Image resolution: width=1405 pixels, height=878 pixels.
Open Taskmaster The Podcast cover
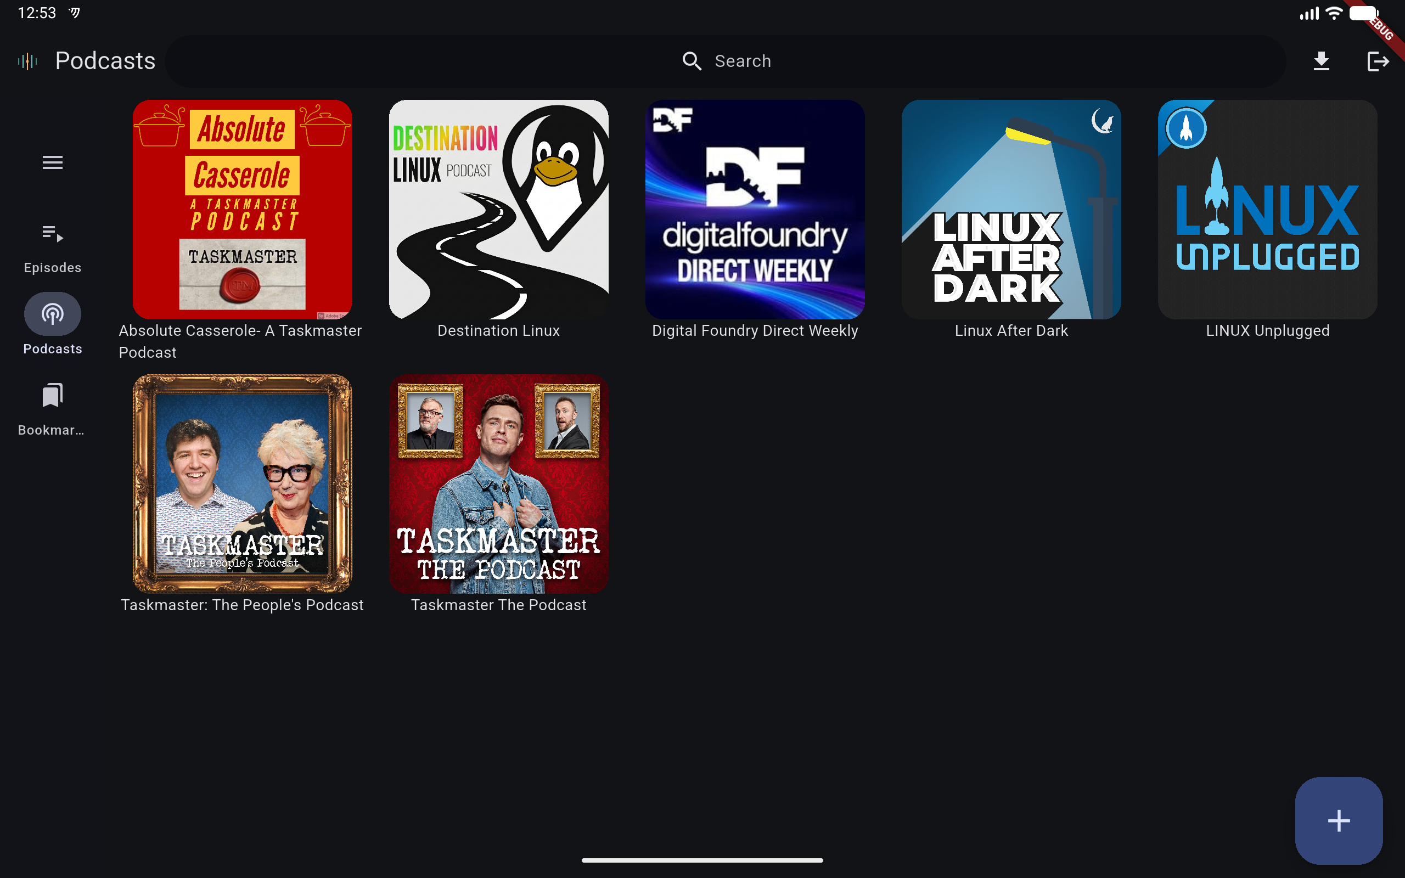[499, 483]
